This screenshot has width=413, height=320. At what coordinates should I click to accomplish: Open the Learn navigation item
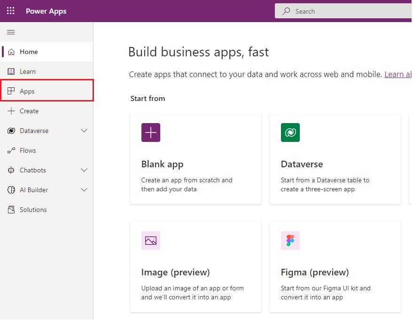click(x=47, y=71)
